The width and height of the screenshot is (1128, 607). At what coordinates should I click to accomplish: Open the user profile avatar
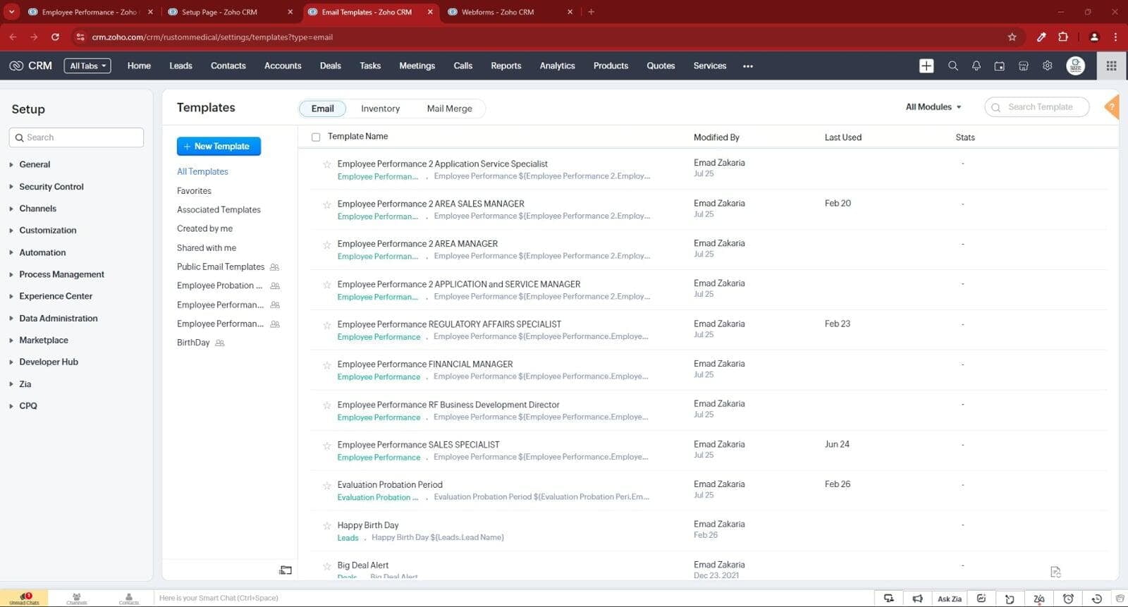pyautogui.click(x=1075, y=66)
